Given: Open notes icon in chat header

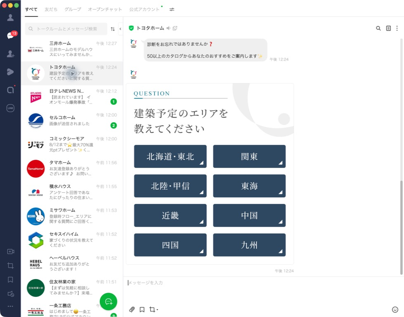Looking at the screenshot, I should tap(388, 28).
